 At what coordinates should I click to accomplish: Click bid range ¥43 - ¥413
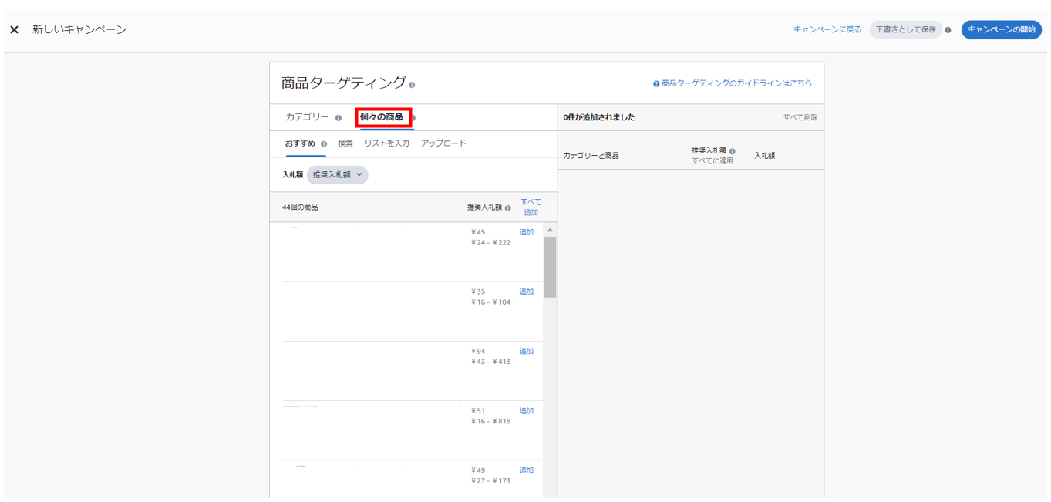490,362
